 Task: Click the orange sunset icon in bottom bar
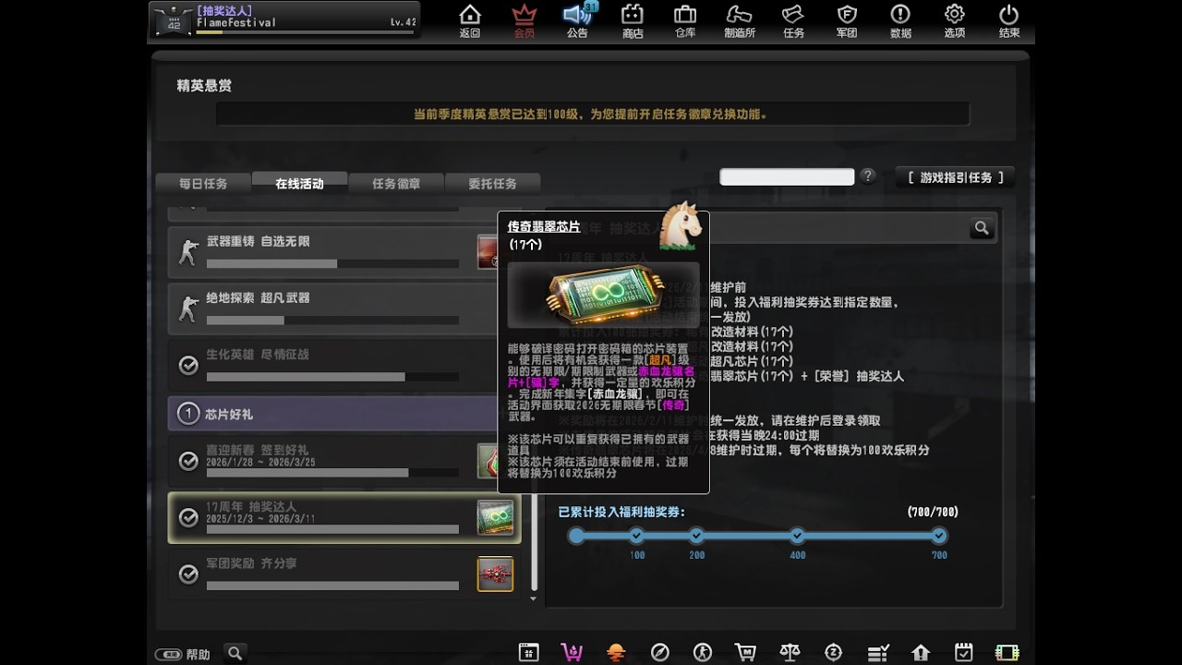[x=616, y=652]
